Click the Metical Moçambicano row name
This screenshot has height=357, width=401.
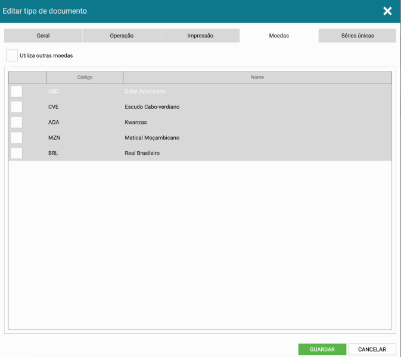pyautogui.click(x=152, y=138)
